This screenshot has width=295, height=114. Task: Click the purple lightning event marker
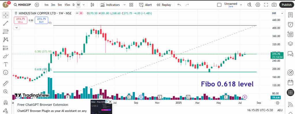point(245,97)
